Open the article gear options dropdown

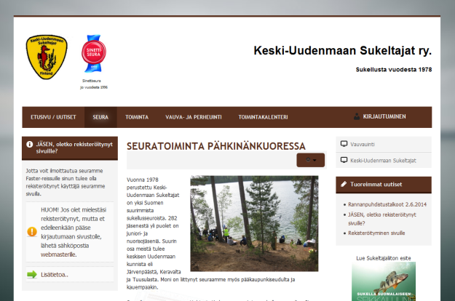pos(310,161)
